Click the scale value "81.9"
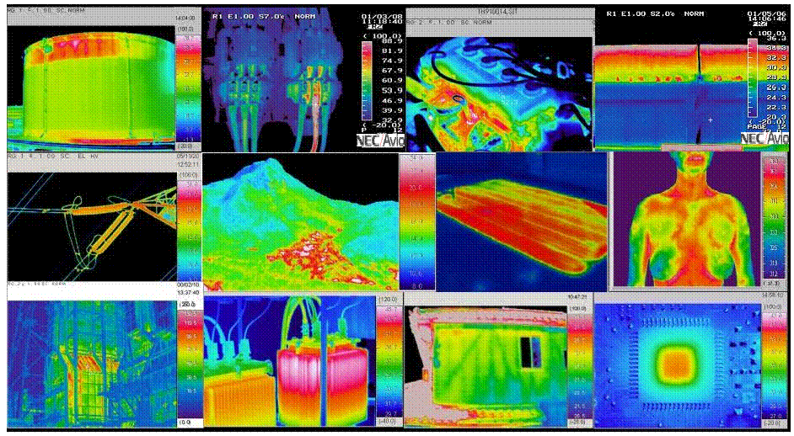794x436 pixels. 392,51
